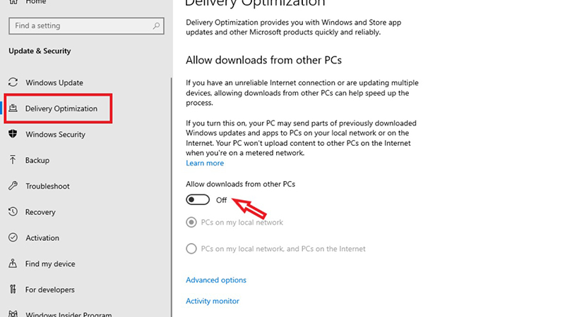The height and width of the screenshot is (317, 565).
Task: Select PCs on my local network option
Action: pos(191,223)
